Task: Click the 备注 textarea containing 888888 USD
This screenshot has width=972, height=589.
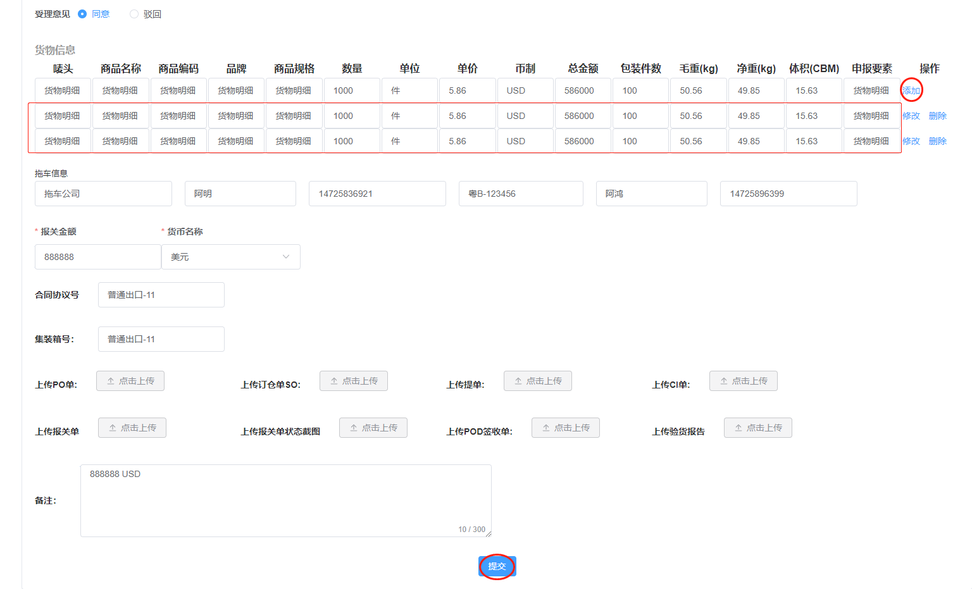Action: click(286, 500)
